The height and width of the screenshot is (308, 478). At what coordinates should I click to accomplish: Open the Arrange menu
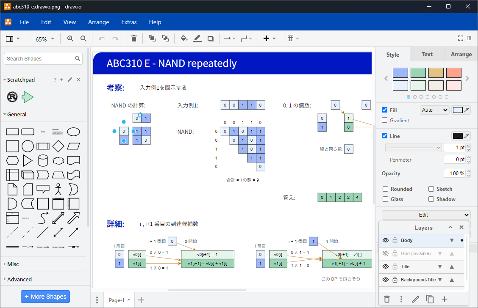coord(98,22)
